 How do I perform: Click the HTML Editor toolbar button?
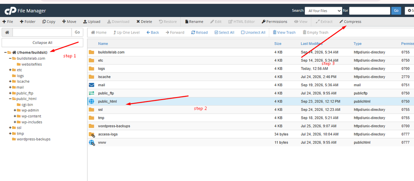[242, 22]
